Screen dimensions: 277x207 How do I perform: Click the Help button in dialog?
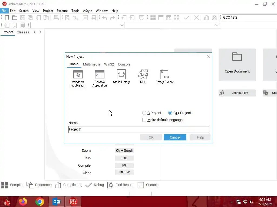pos(200,137)
